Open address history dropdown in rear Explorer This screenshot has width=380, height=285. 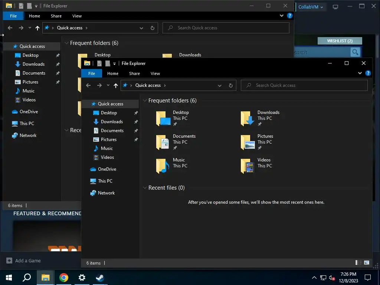tap(141, 28)
